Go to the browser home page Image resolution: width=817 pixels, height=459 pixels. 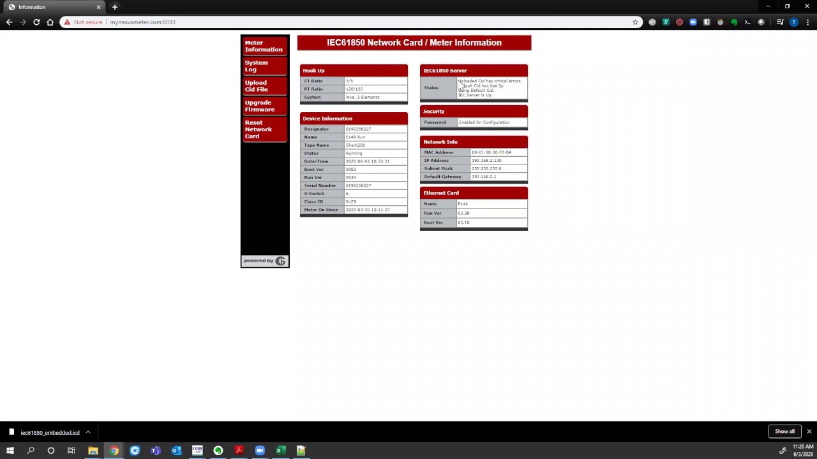(50, 22)
